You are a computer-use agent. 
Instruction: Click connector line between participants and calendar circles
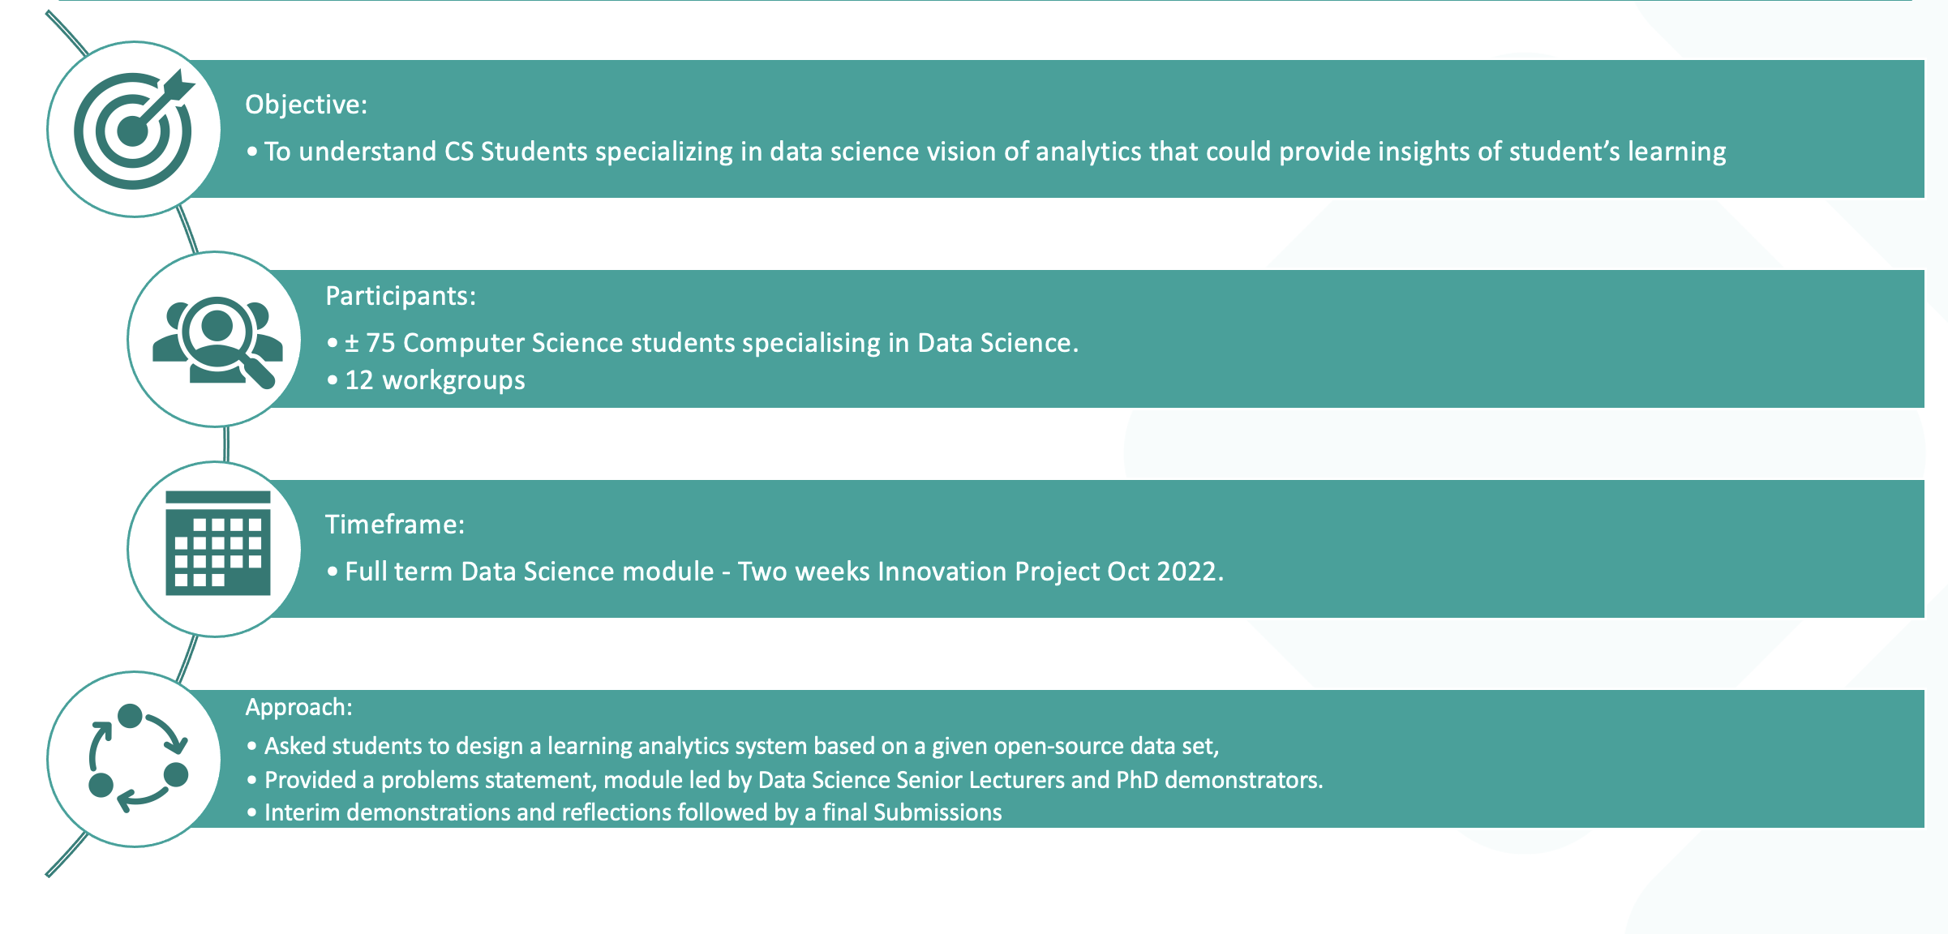[x=226, y=444]
